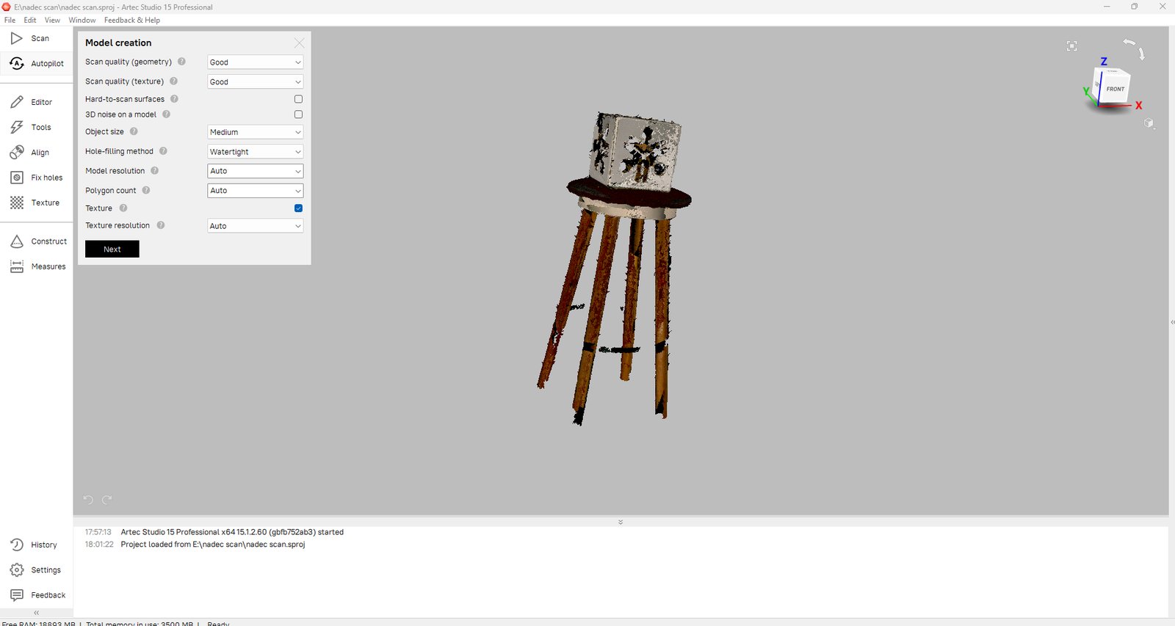
Task: Show help for Scan quality (geometry)
Action: [181, 62]
